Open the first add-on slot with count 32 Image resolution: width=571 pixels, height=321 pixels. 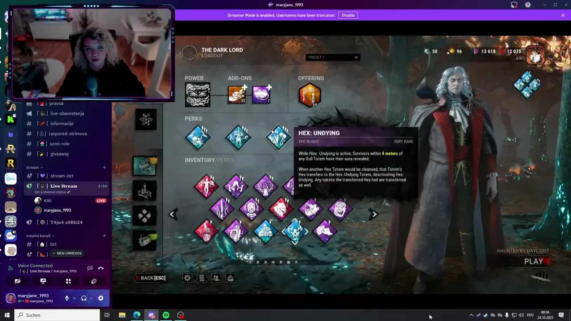pyautogui.click(x=237, y=95)
